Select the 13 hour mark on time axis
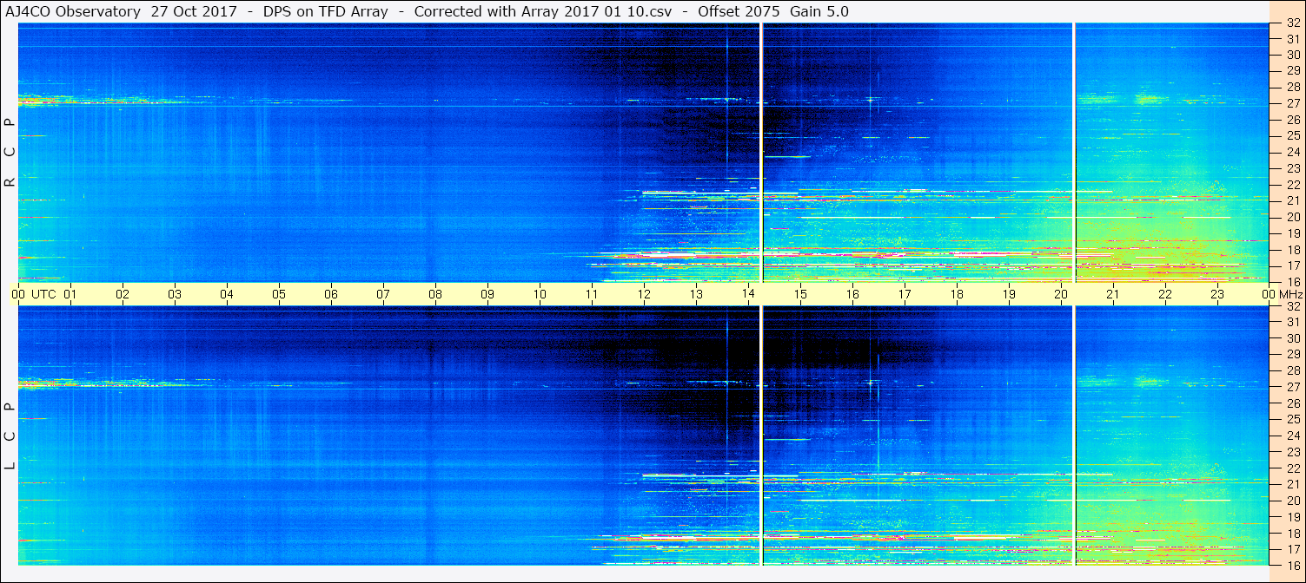Viewport: 1306px width, 583px height. pyautogui.click(x=696, y=294)
